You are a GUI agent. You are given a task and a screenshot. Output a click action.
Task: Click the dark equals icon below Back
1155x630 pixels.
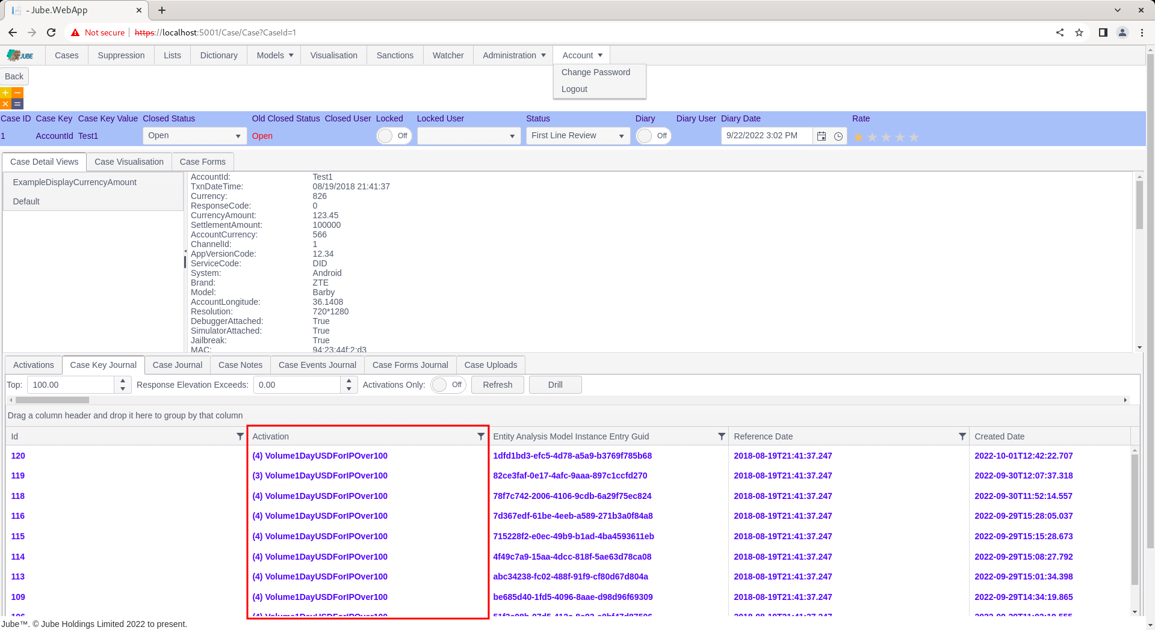coord(17,104)
